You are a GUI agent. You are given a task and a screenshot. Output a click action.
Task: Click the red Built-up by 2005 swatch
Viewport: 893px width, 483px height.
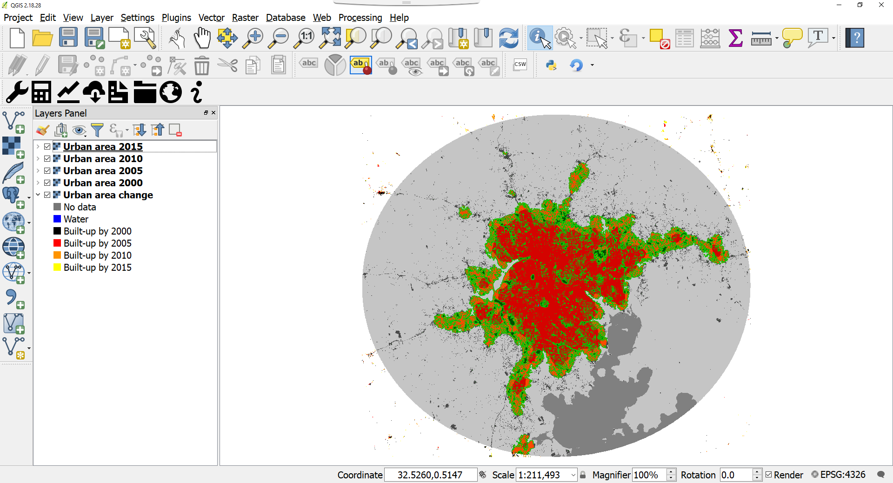click(57, 243)
